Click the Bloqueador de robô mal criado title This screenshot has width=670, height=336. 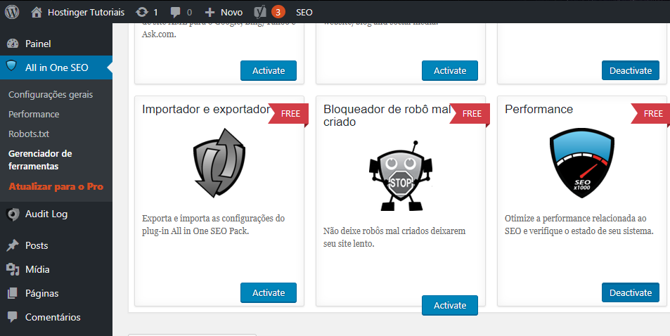[x=387, y=115]
